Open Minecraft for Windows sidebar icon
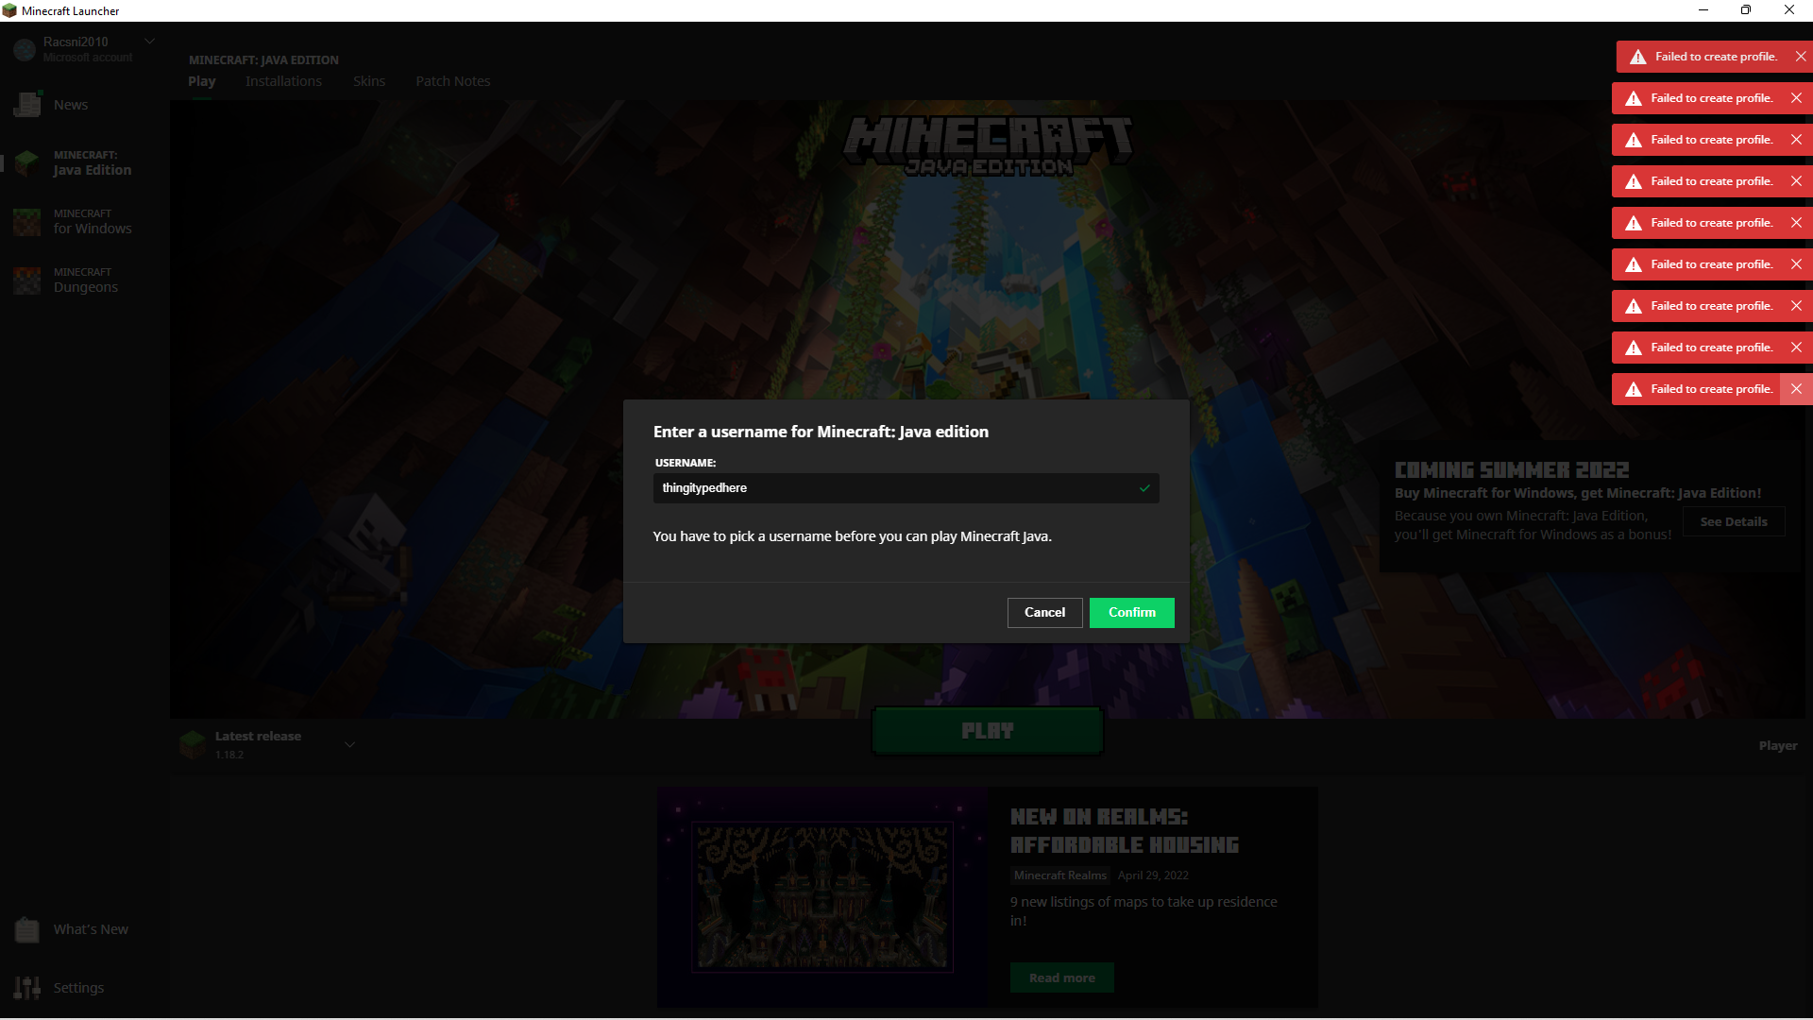 point(26,222)
